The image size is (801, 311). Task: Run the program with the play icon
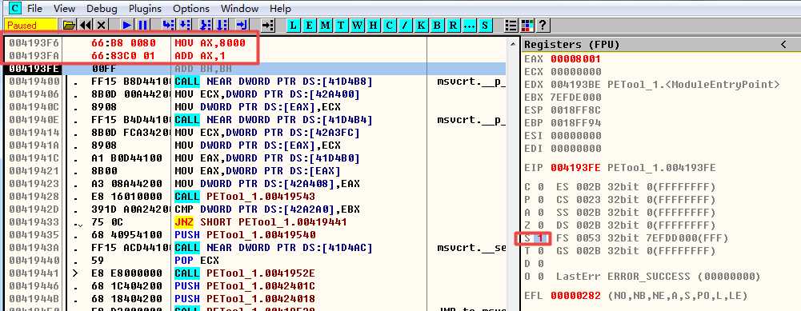pos(126,25)
